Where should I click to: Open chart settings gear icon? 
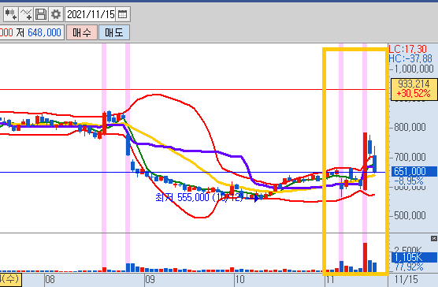(56, 14)
